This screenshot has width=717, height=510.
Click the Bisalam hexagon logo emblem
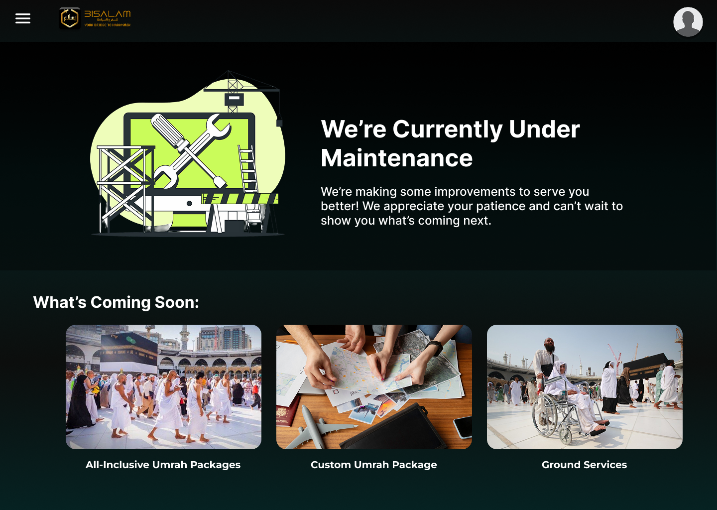click(x=70, y=18)
